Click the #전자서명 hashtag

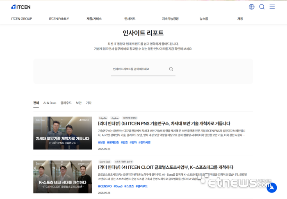point(144,142)
